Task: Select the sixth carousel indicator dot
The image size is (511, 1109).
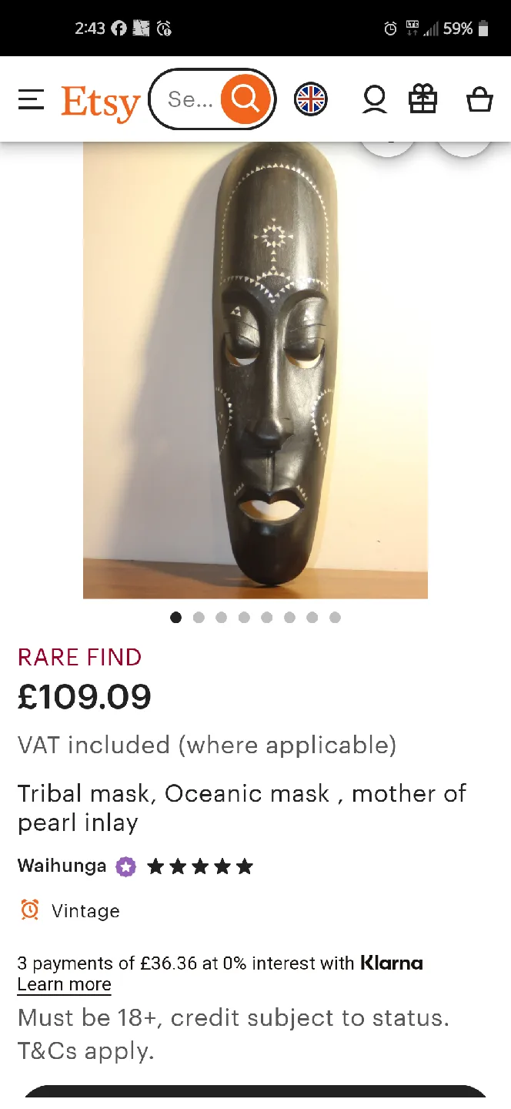Action: click(289, 617)
